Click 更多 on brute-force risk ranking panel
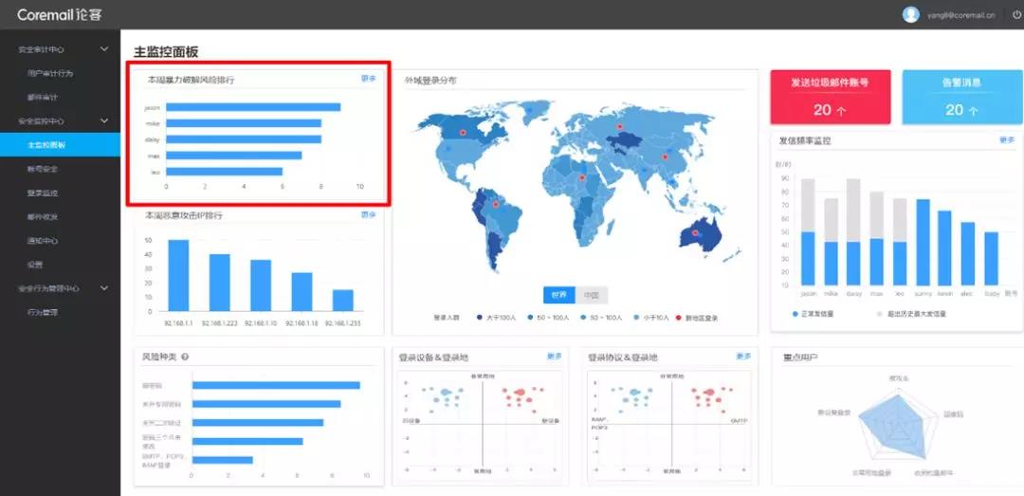Screen dimensions: 1024x496 pyautogui.click(x=368, y=79)
